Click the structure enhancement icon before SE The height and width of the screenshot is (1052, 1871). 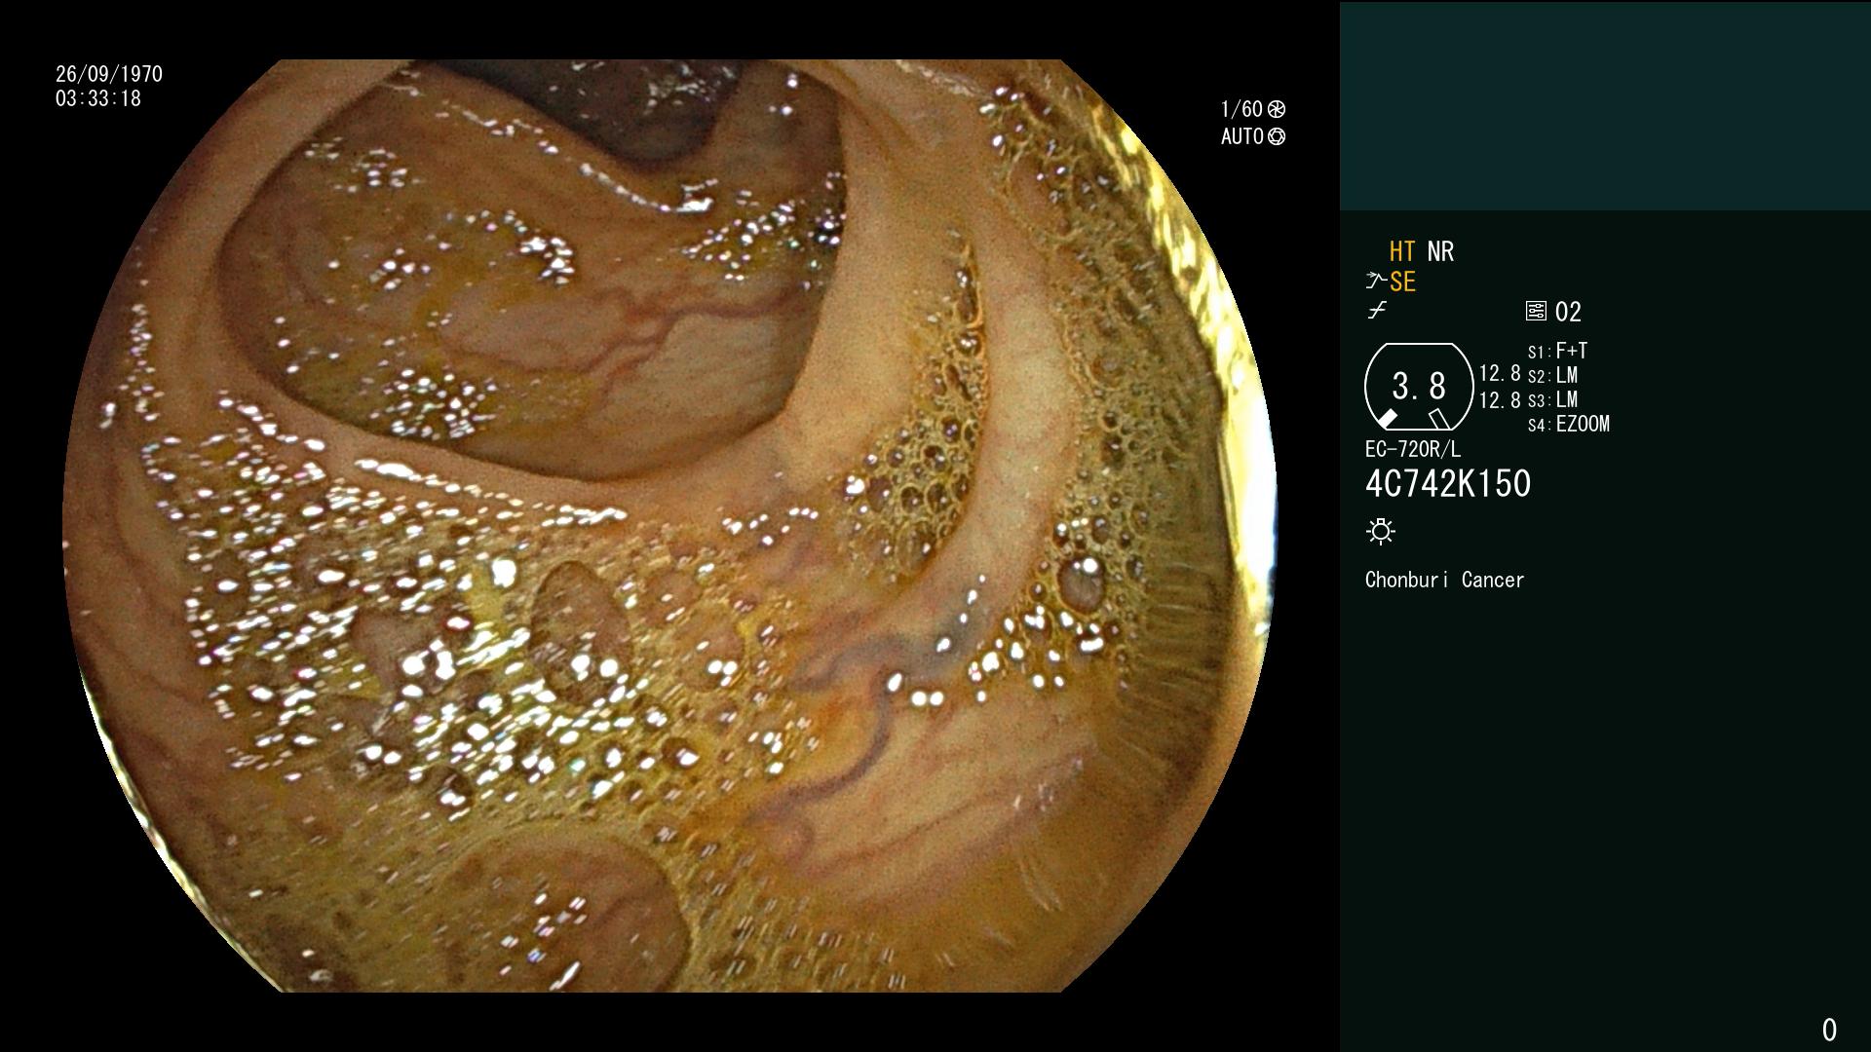pyautogui.click(x=1376, y=282)
